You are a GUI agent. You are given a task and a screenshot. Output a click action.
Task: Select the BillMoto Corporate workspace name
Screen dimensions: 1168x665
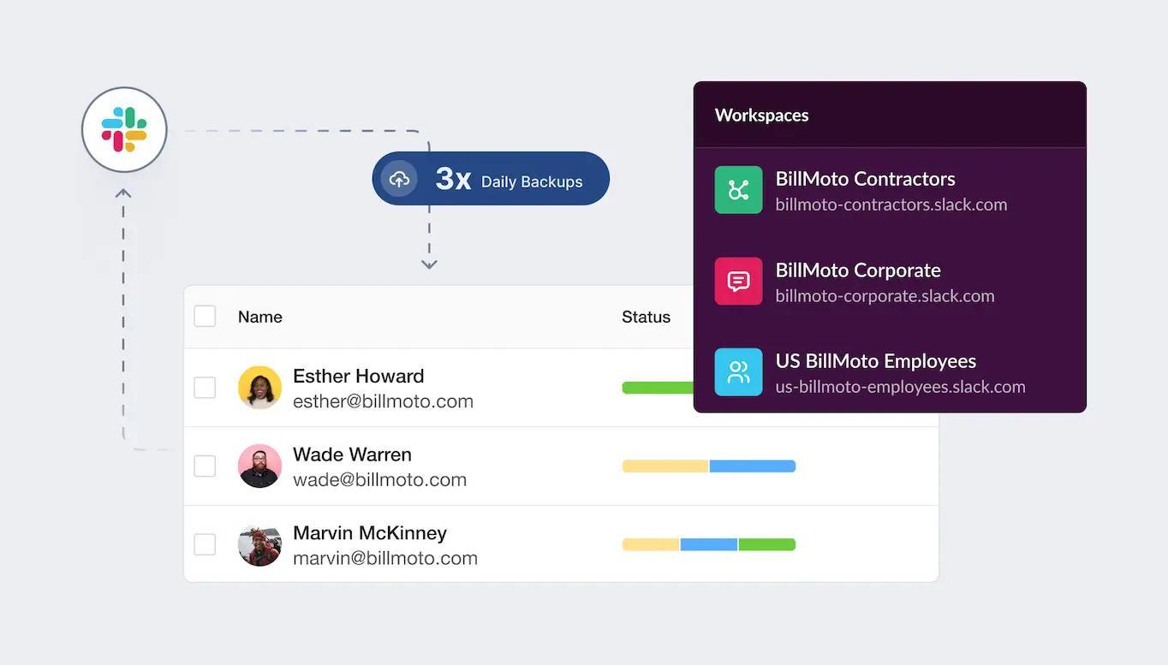click(x=858, y=270)
